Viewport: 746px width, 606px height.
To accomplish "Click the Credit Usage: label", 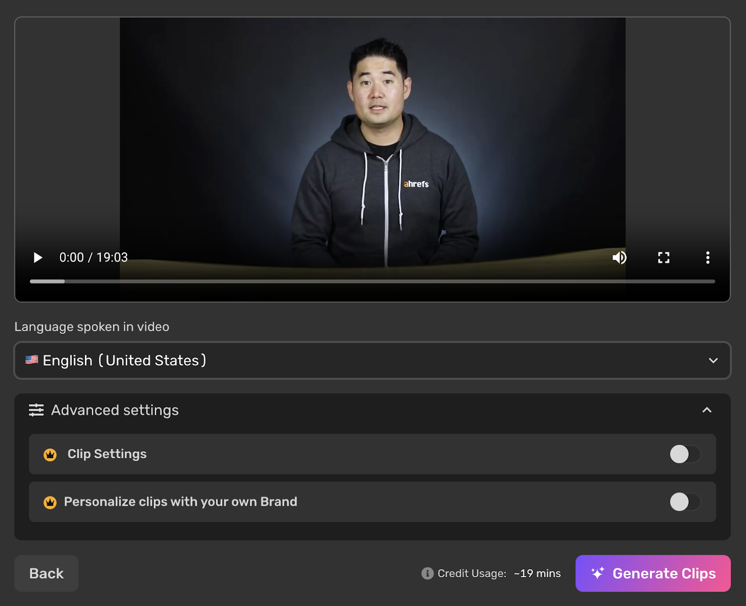I will [472, 573].
